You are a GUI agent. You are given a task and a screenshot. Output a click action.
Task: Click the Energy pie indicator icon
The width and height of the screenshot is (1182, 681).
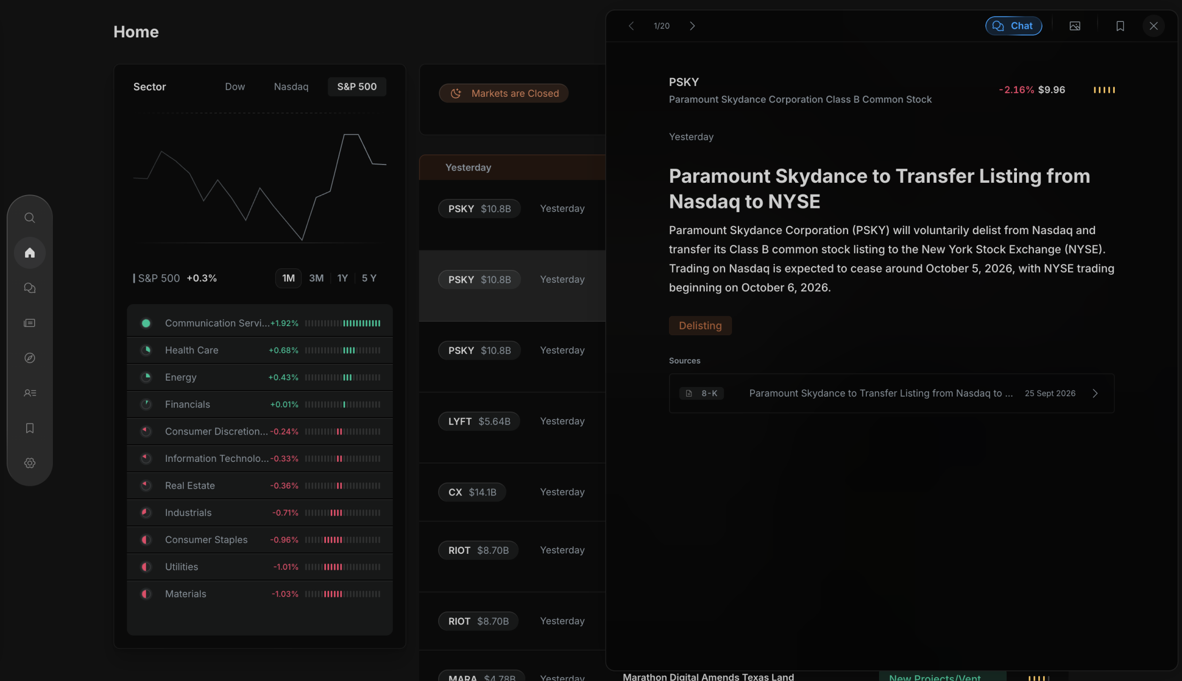pyautogui.click(x=146, y=377)
